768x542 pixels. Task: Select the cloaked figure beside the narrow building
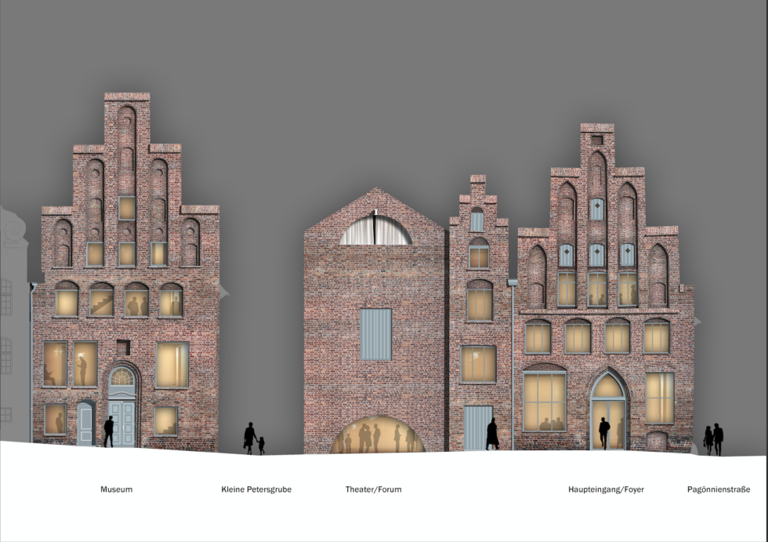[492, 434]
